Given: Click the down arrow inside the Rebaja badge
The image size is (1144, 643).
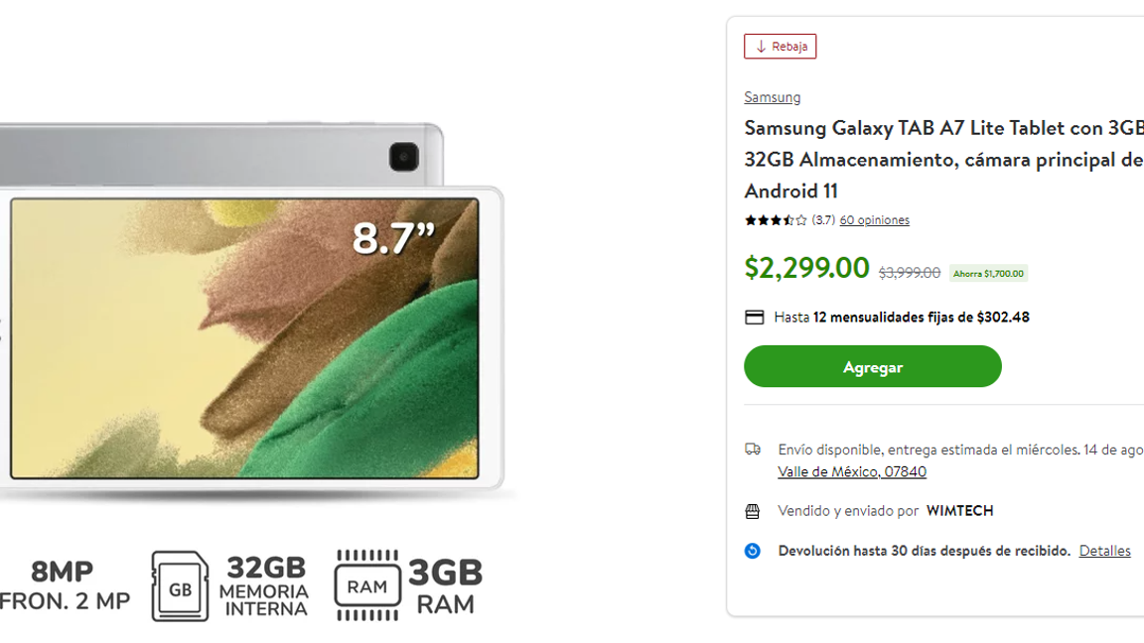Looking at the screenshot, I should pyautogui.click(x=759, y=46).
